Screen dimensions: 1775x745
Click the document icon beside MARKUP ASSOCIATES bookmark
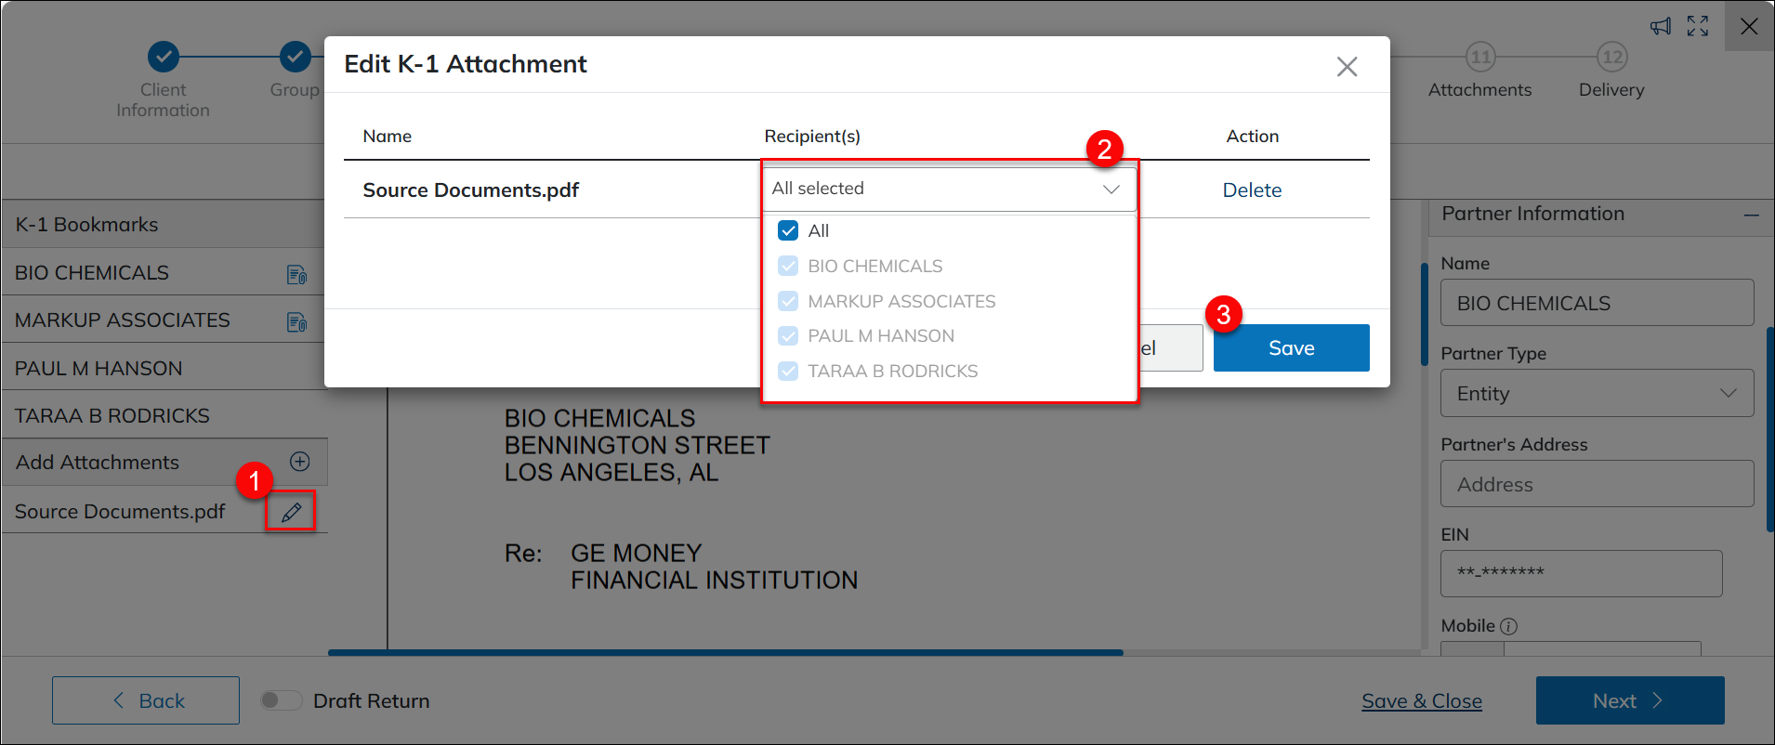296,321
